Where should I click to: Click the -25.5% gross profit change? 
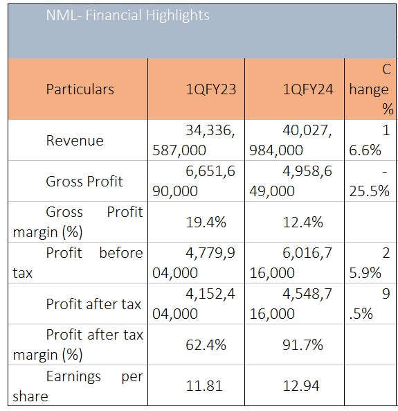[370, 181]
